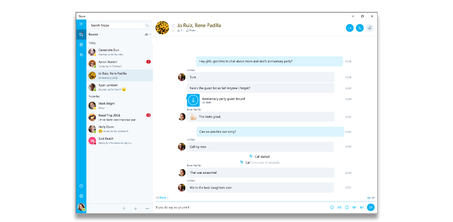Open your own profile avatar
Screen dimensions: 453x222
tap(81, 207)
